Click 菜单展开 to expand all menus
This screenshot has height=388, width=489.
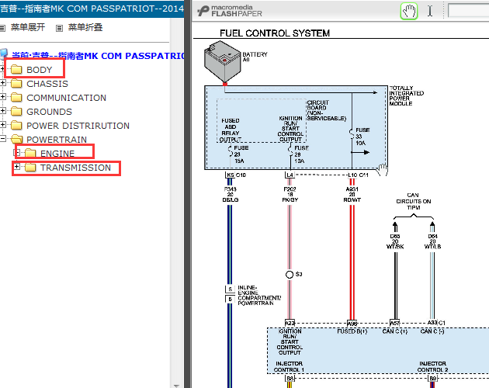28,27
